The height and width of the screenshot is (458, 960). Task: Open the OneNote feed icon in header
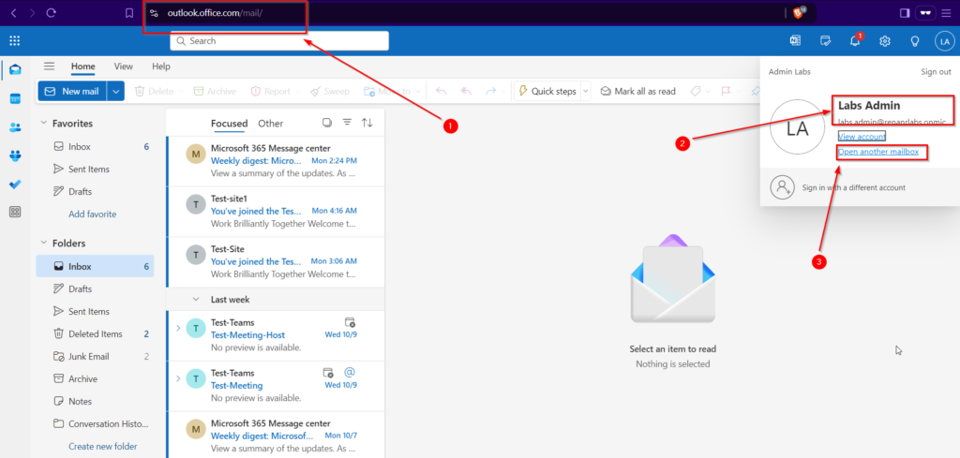795,41
